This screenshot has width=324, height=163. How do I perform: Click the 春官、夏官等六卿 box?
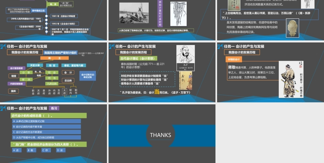[74, 65]
